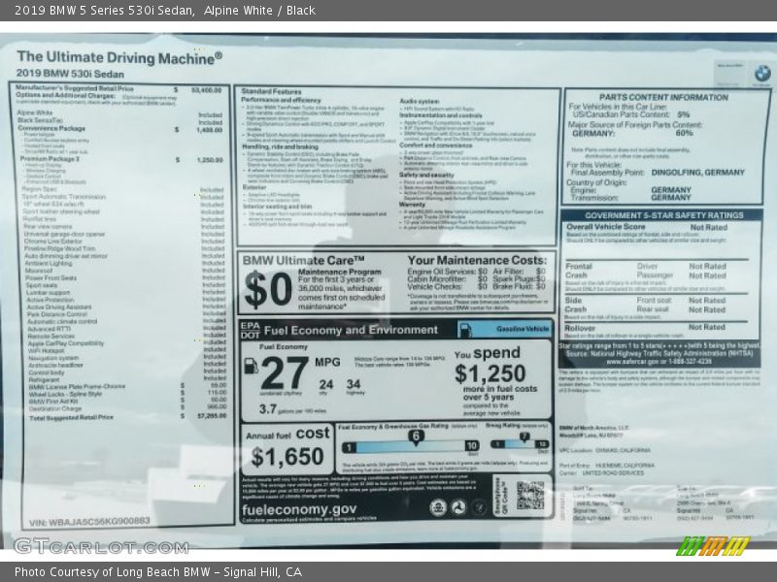Select the Lumbar support row
Viewport: 777px width, 582px height.
pos(126,293)
